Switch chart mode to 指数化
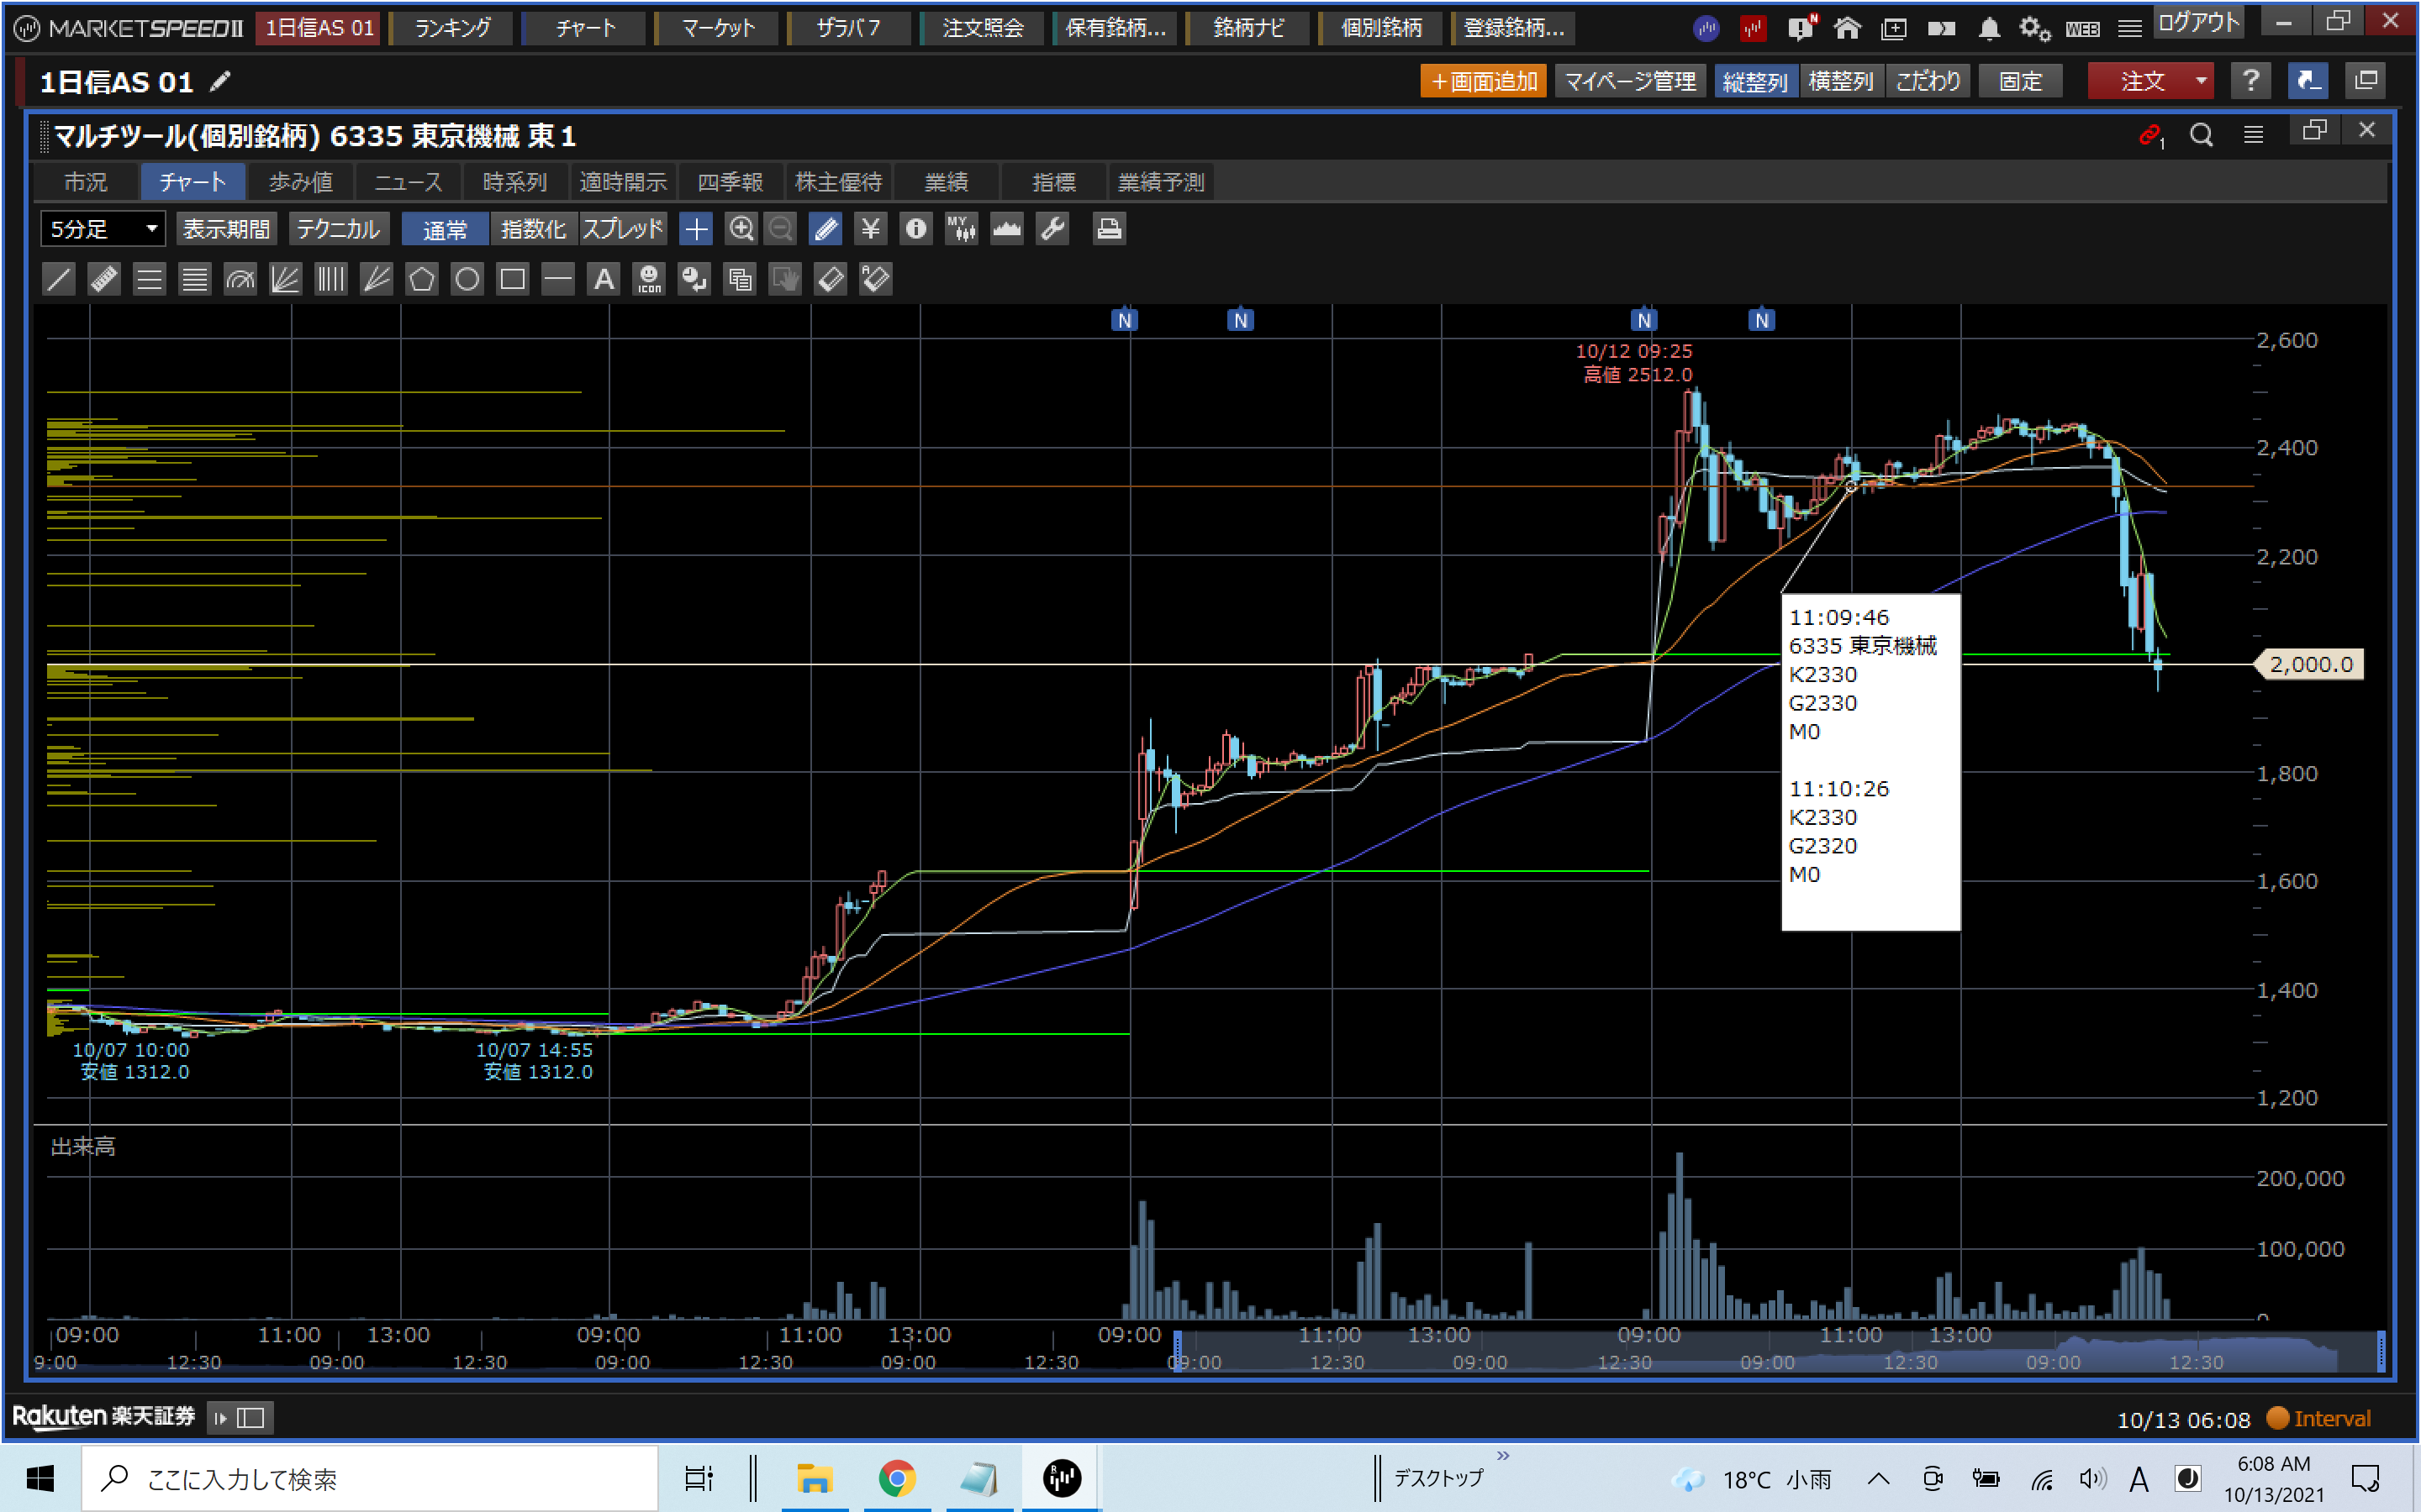2421x1512 pixels. [533, 229]
